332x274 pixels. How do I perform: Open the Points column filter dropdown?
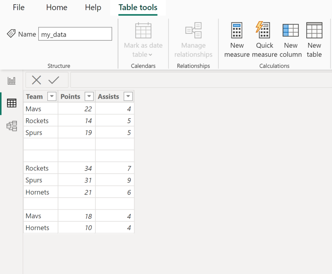89,96
